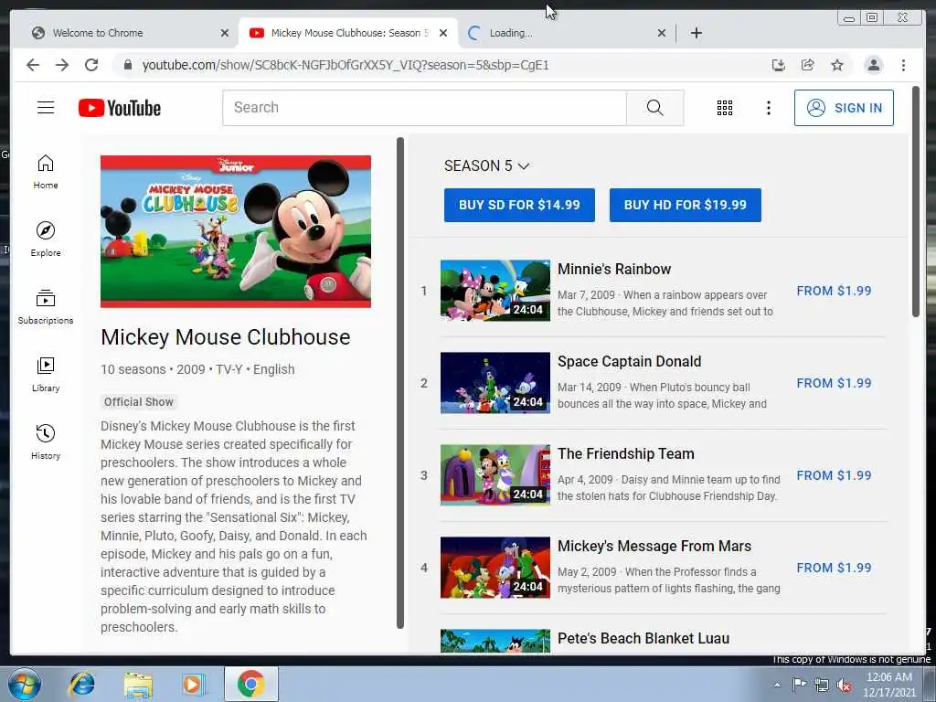Open YouTube settings three-dot menu

pos(768,108)
